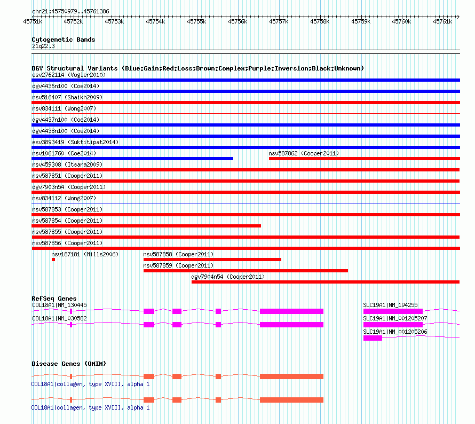Screen dimensions: 475x424
Task: Open the first COL18A1 collagen type XVIII link
Action: point(90,384)
